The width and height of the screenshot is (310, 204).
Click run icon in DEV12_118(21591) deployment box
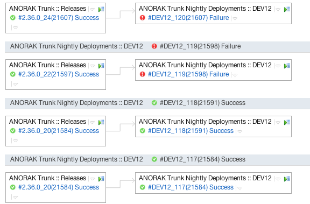[x=287, y=122]
